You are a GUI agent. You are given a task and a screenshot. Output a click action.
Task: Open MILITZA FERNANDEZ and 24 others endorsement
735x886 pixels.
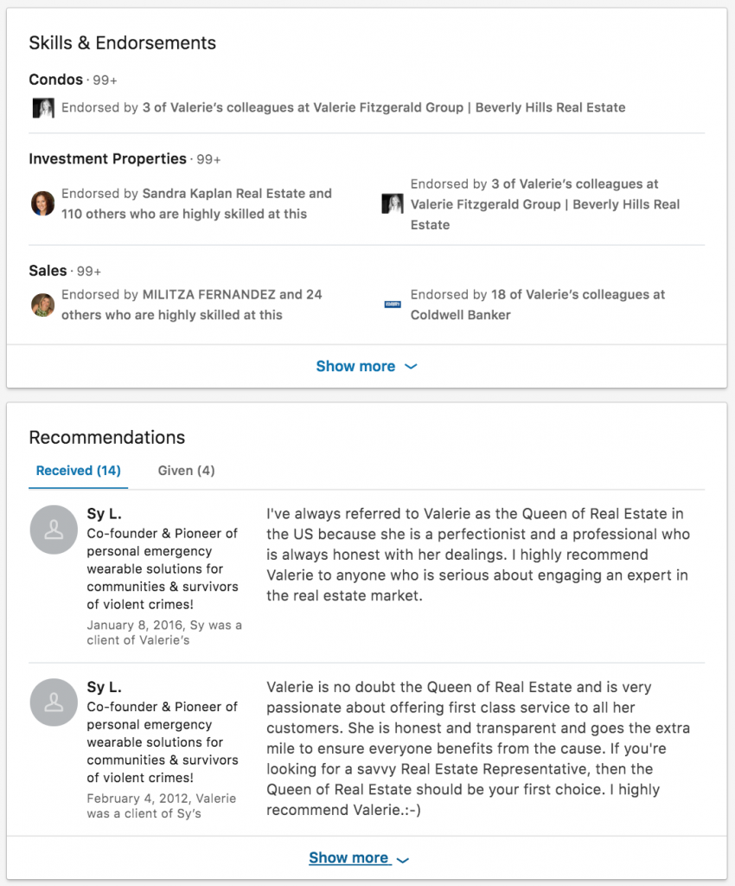191,305
